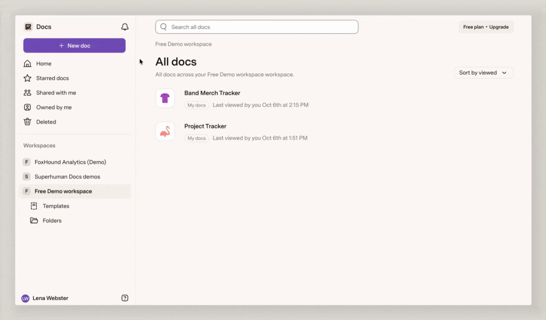Open the Band Merch Tracker doc title

pos(212,93)
